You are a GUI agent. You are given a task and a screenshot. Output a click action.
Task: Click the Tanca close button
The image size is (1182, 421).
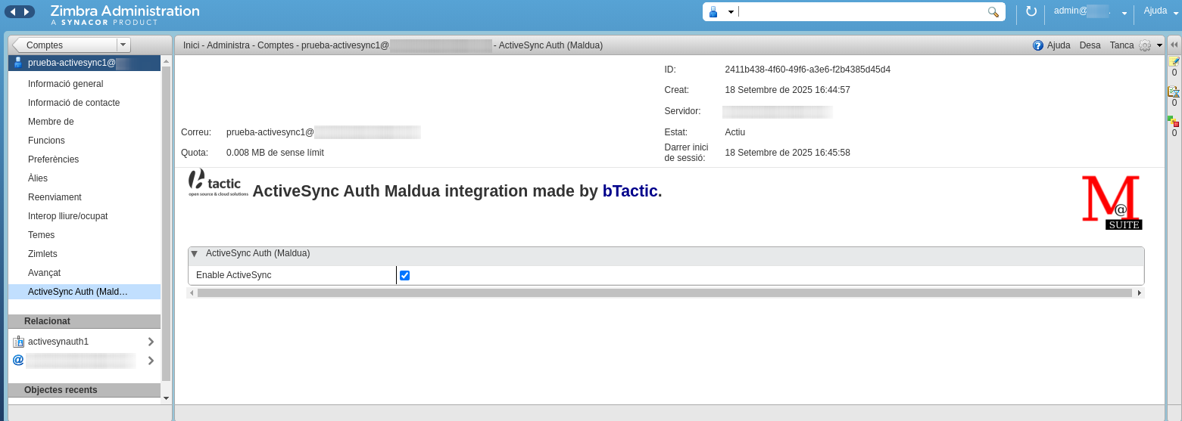(1121, 45)
